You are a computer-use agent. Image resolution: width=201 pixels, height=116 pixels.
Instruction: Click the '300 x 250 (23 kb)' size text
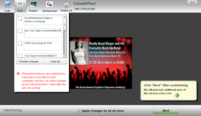(x=85, y=9)
